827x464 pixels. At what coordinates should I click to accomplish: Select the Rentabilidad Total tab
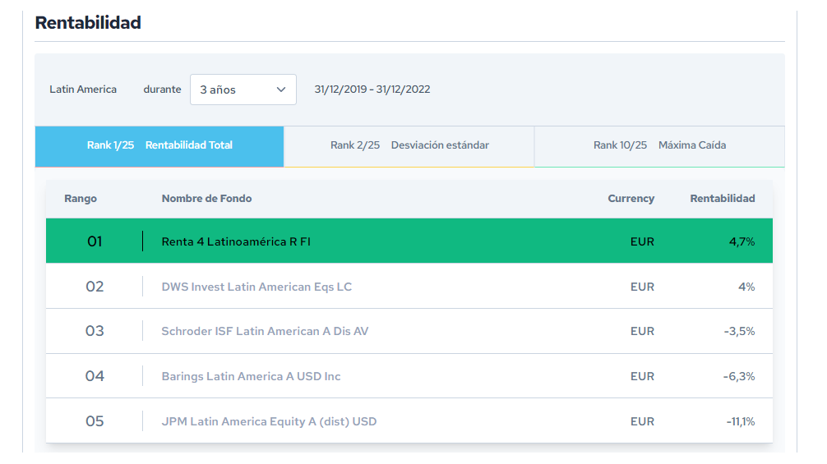click(x=159, y=145)
